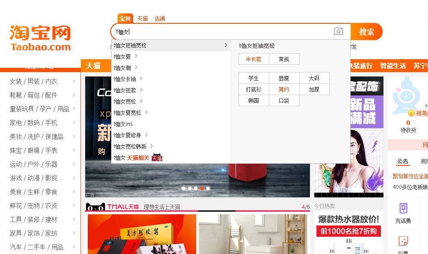Select 打底衫 refinement tag
The width and height of the screenshot is (428, 254).
(x=254, y=89)
